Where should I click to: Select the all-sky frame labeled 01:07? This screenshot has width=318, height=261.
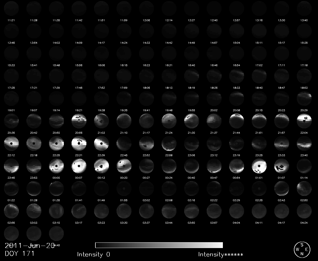click(282, 166)
